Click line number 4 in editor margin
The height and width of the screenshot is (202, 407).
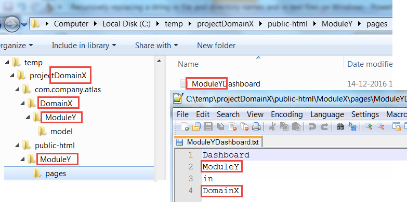[191, 191]
